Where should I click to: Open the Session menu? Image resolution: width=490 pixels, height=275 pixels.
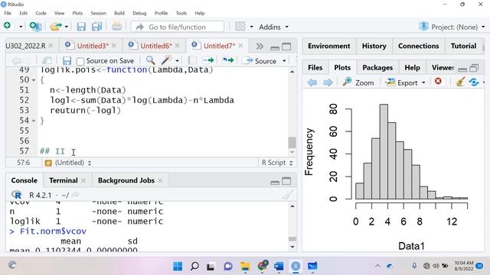pyautogui.click(x=99, y=13)
